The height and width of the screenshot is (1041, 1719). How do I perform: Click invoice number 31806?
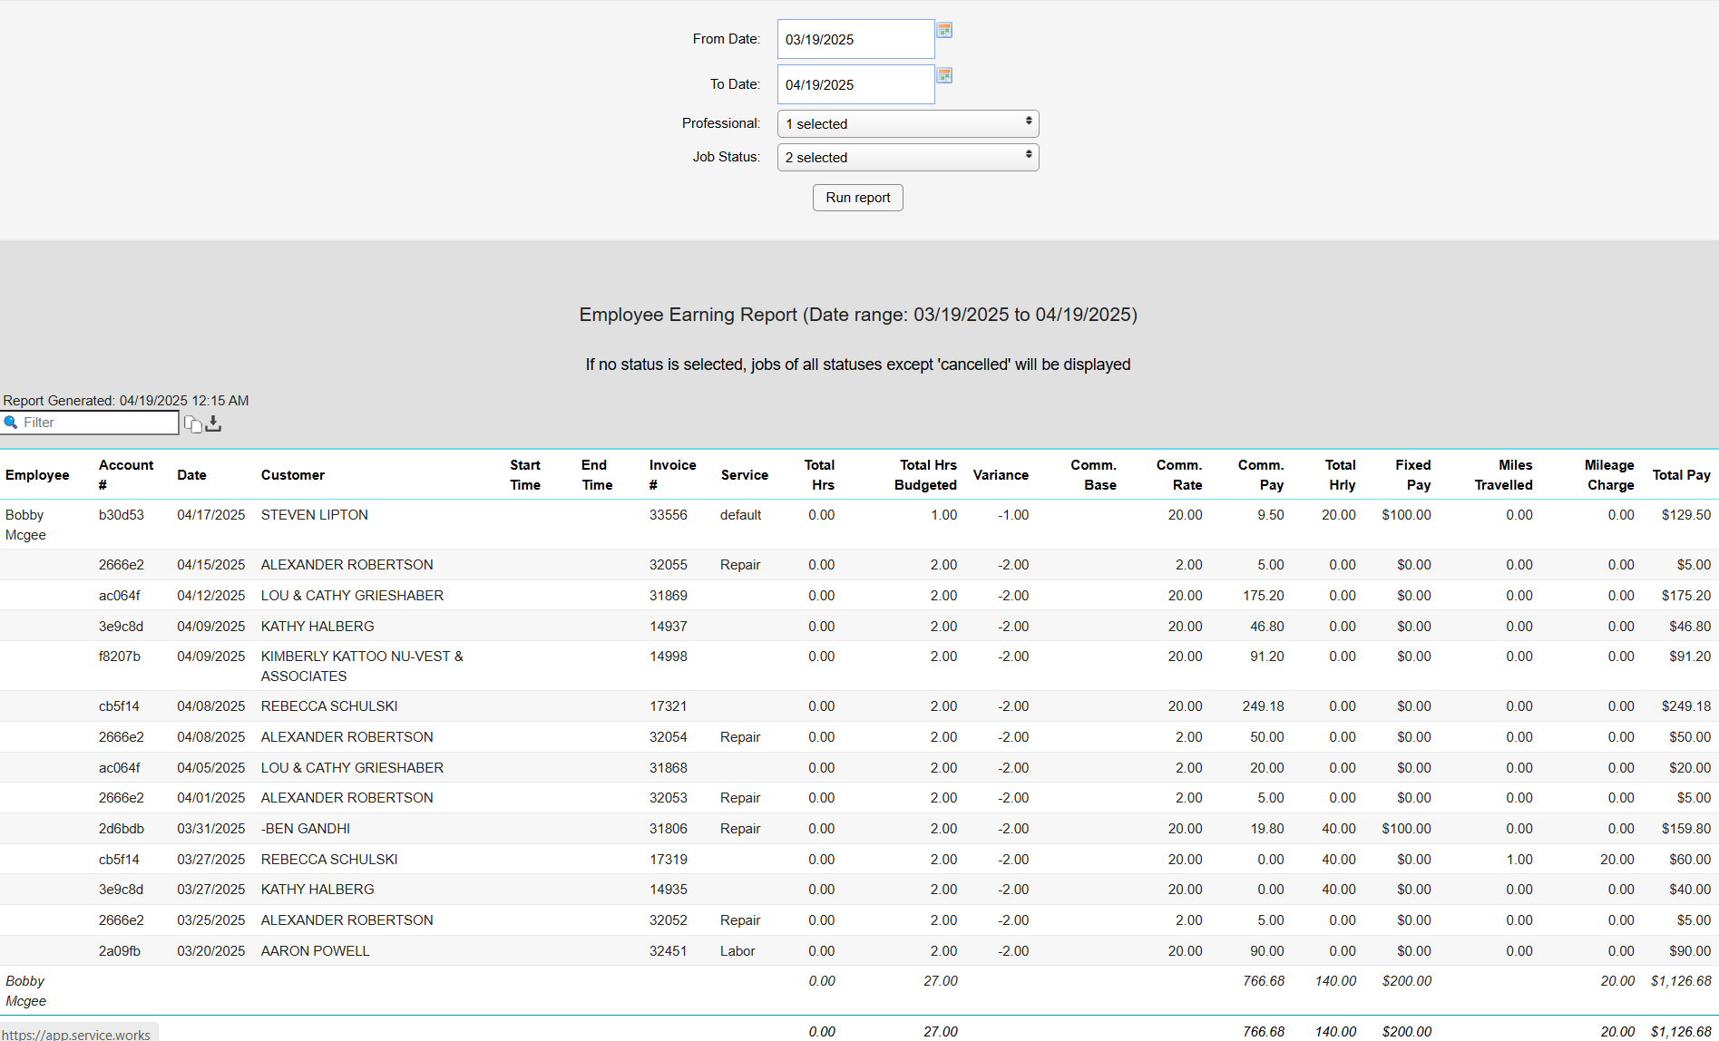pyautogui.click(x=669, y=829)
